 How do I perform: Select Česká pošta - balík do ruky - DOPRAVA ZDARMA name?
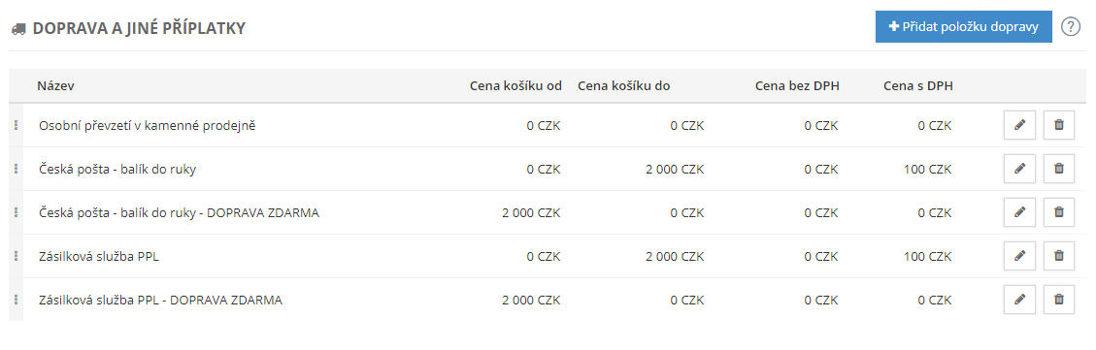[179, 213]
